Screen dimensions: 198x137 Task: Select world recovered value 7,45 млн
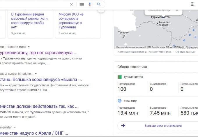160,113
